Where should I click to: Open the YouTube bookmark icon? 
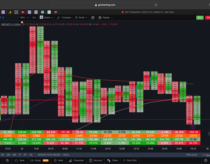tap(23, 12)
